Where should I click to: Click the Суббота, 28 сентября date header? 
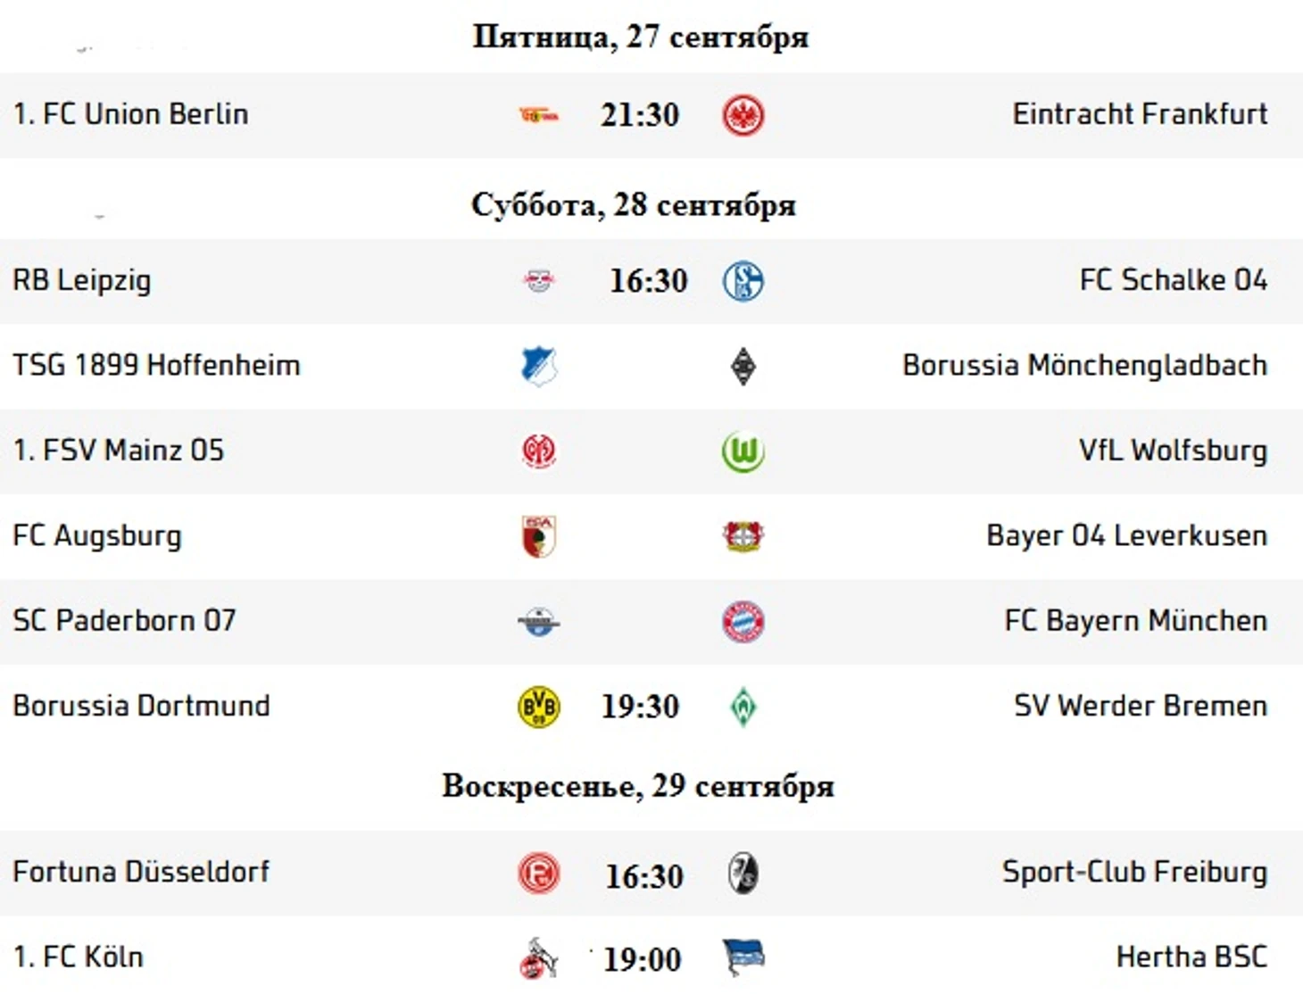pyautogui.click(x=634, y=205)
